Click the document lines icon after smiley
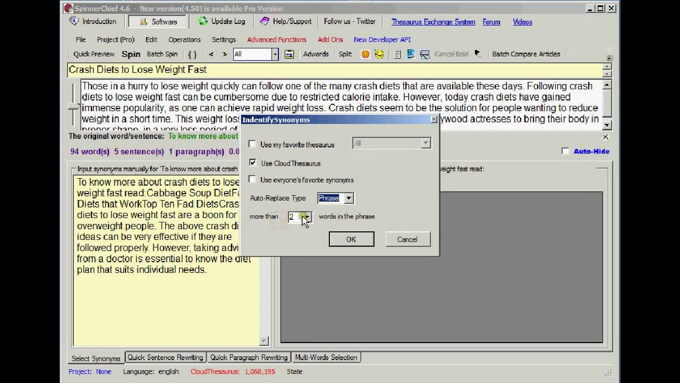The image size is (680, 383). point(397,54)
